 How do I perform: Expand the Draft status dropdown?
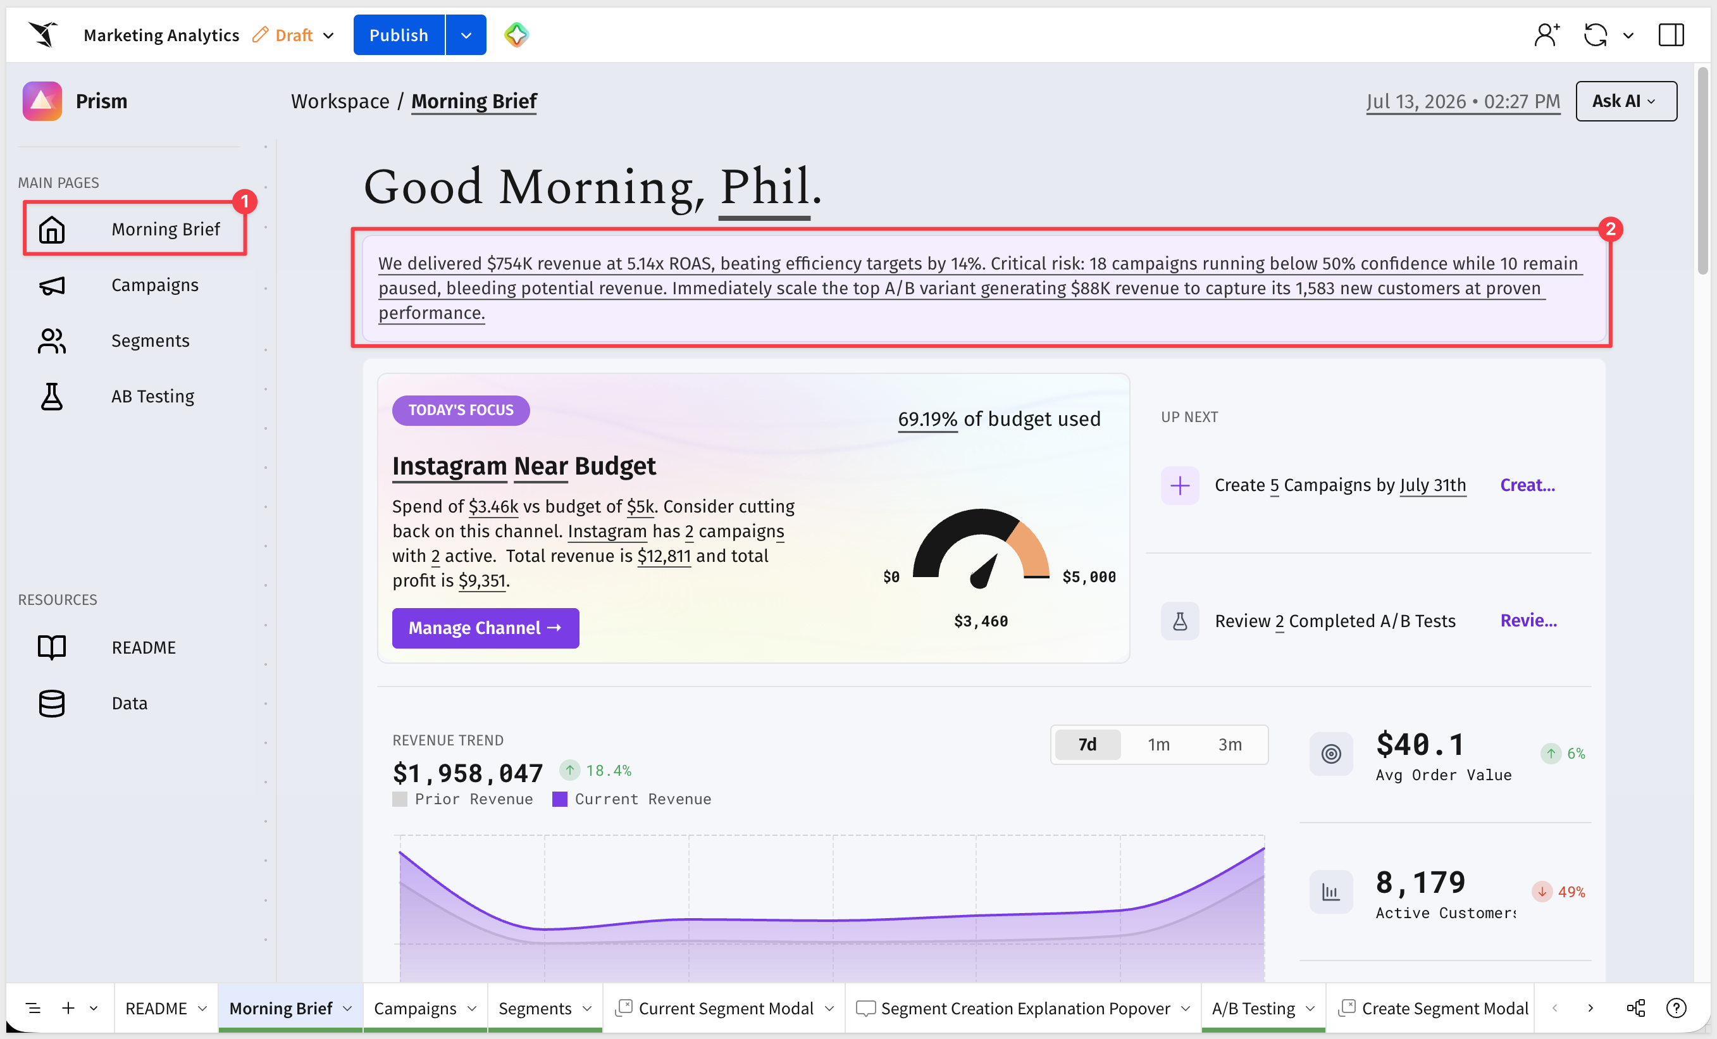[329, 35]
